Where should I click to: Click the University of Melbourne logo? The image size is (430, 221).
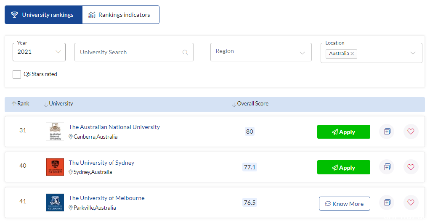click(55, 203)
